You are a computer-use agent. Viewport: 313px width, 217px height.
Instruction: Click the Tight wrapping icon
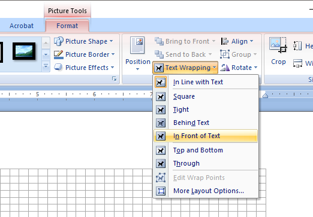click(x=161, y=110)
